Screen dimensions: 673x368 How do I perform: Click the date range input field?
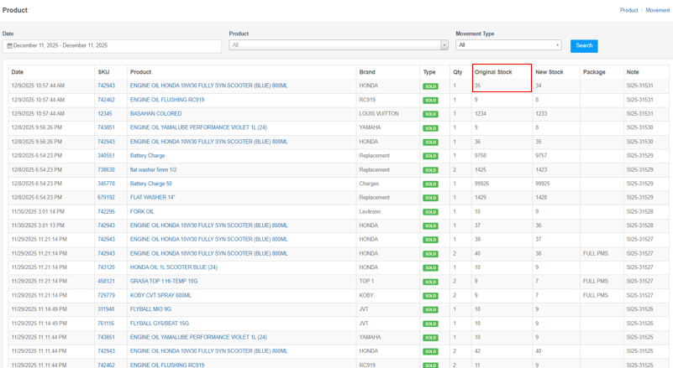pos(113,46)
